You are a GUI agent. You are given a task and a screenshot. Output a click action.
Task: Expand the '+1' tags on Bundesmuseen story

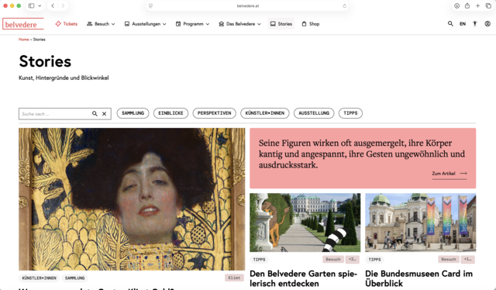coord(467,259)
